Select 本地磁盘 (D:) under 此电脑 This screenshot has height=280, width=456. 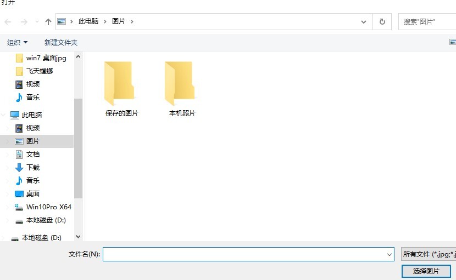[x=46, y=220]
